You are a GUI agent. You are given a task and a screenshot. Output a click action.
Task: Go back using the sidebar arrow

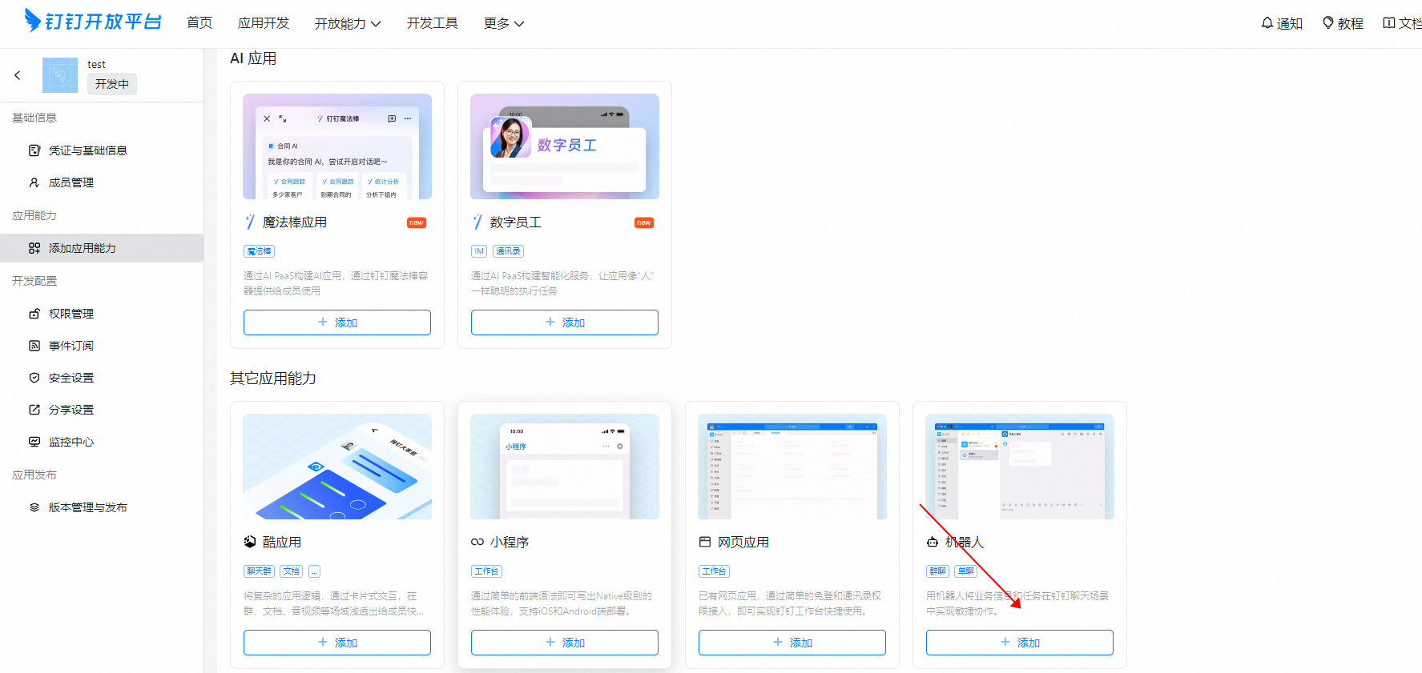click(18, 75)
